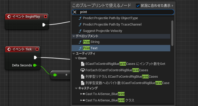Collapse the キャスティング category
Viewport: 198px width, 106px height.
coord(76,88)
